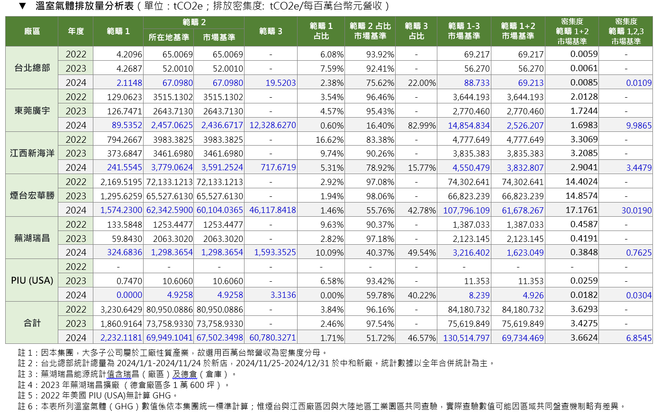Select the 江西新海洋 plant label cell
661x415 pixels.
tap(32, 153)
